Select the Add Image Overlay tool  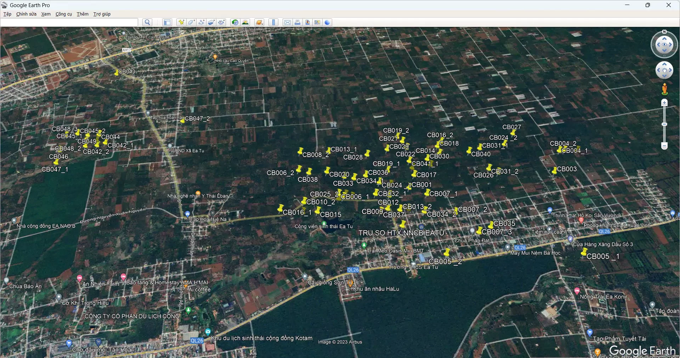click(x=211, y=22)
